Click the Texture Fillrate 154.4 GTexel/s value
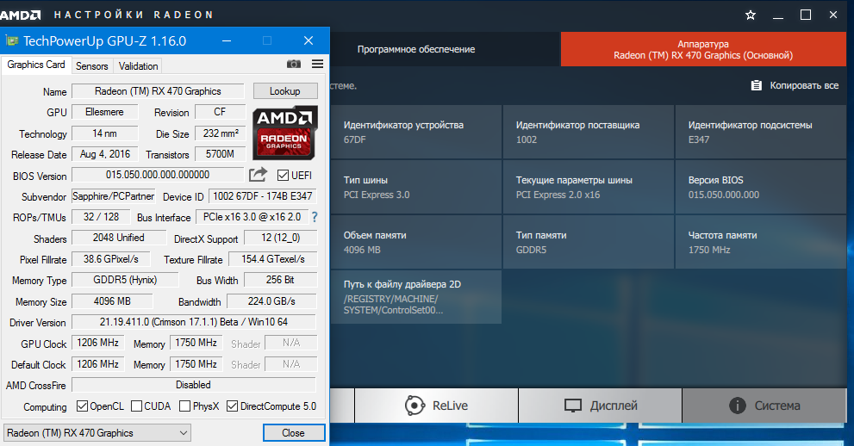This screenshot has width=854, height=446. [x=273, y=259]
